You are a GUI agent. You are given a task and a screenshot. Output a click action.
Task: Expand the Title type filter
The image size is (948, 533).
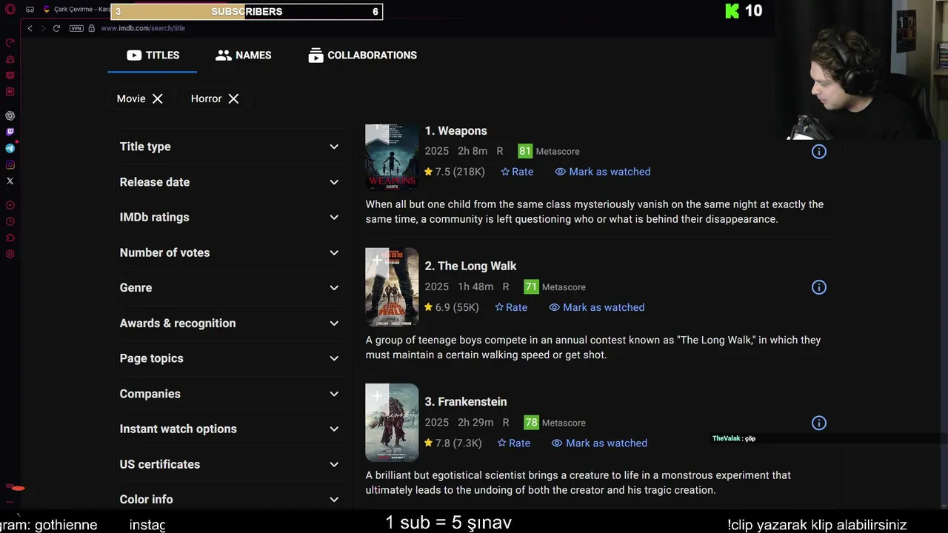pos(230,147)
